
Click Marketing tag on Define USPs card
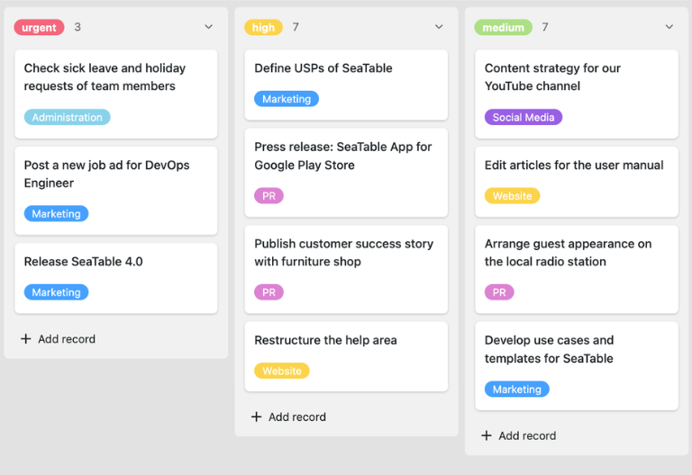click(x=287, y=99)
